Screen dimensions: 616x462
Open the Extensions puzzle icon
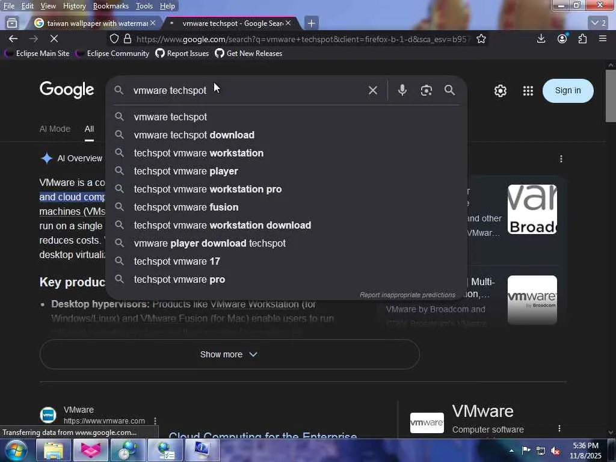[582, 38]
